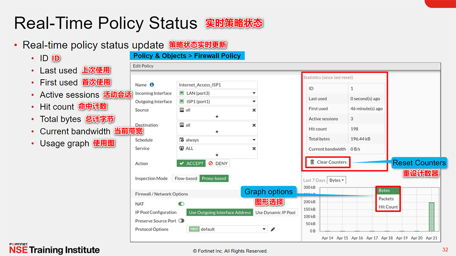Click the info icon beside Name
The width and height of the screenshot is (456, 256).
tap(152, 85)
